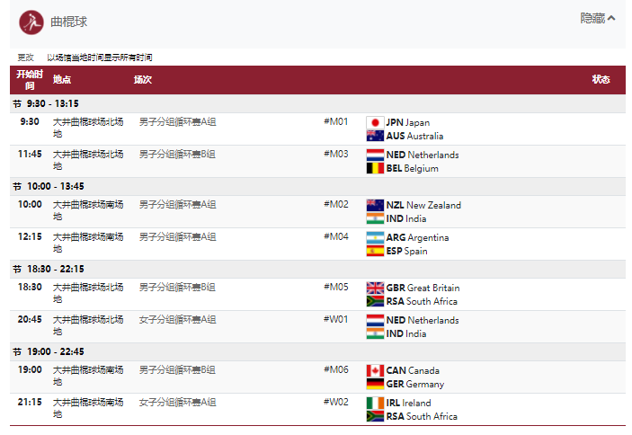The width and height of the screenshot is (632, 435).
Task: Open ESP Spain team link
Action: pos(406,252)
